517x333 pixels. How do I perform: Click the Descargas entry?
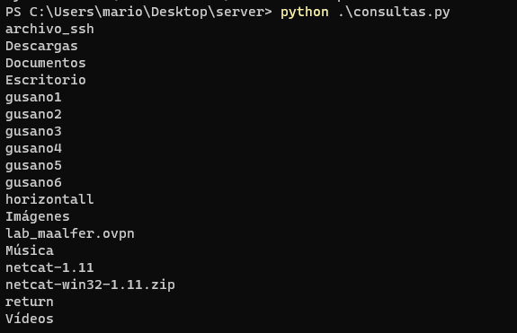[41, 47]
